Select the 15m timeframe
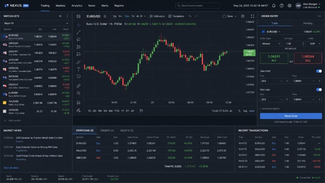The image size is (325, 183). tap(127, 16)
